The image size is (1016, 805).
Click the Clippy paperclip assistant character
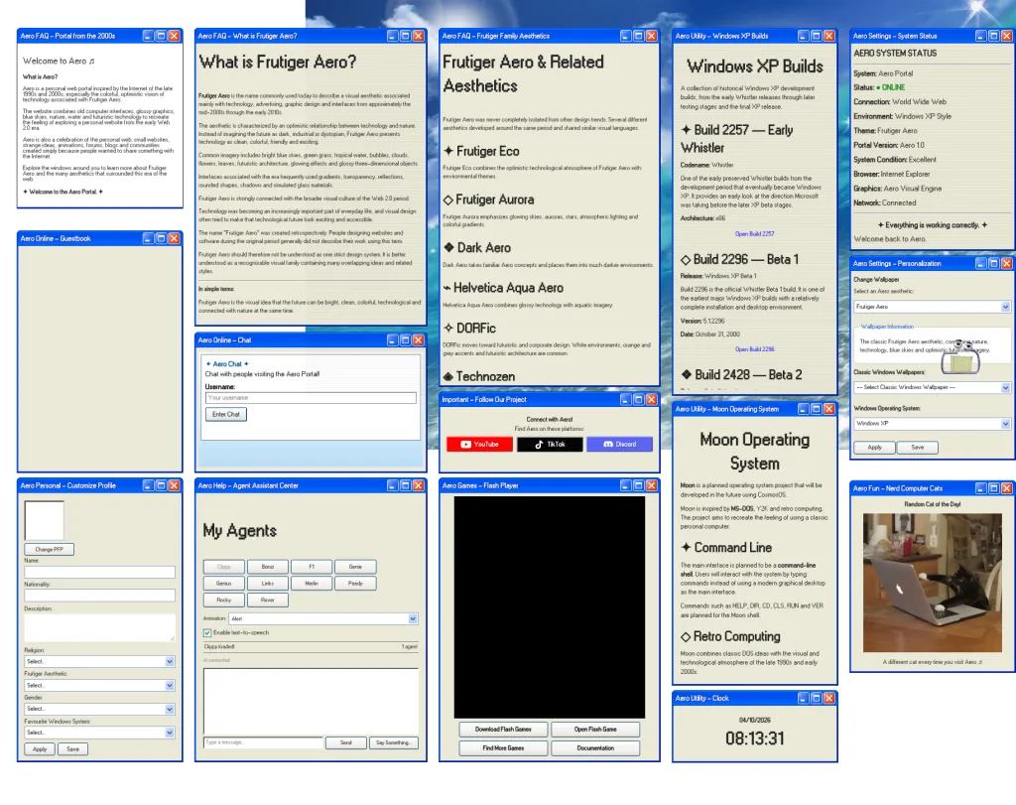[960, 357]
